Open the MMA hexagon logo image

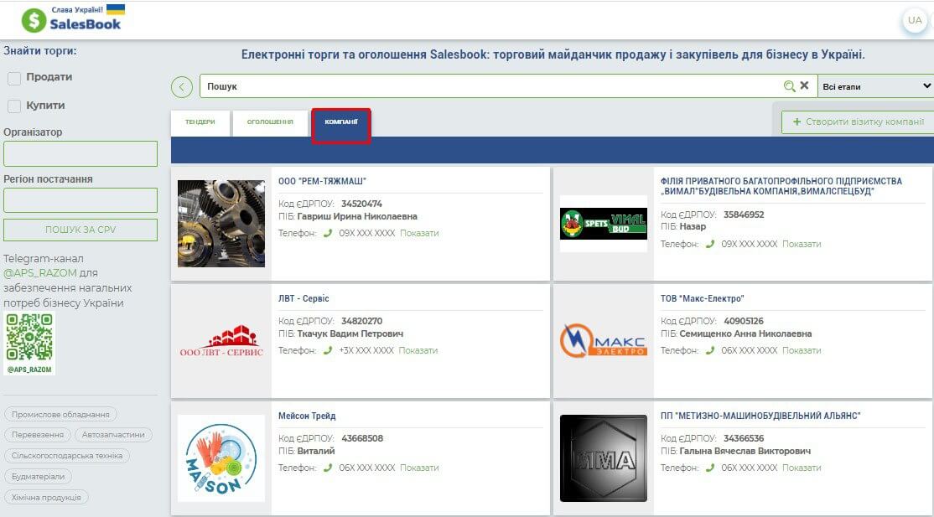coord(604,458)
